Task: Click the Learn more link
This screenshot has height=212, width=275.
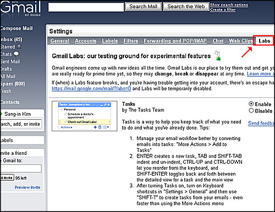Action: pos(260,74)
